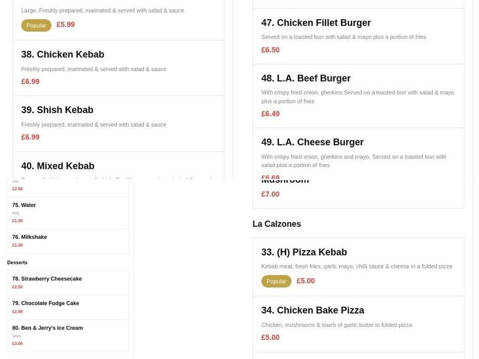Click the £7.00 price above La Calzones

pyautogui.click(x=271, y=194)
